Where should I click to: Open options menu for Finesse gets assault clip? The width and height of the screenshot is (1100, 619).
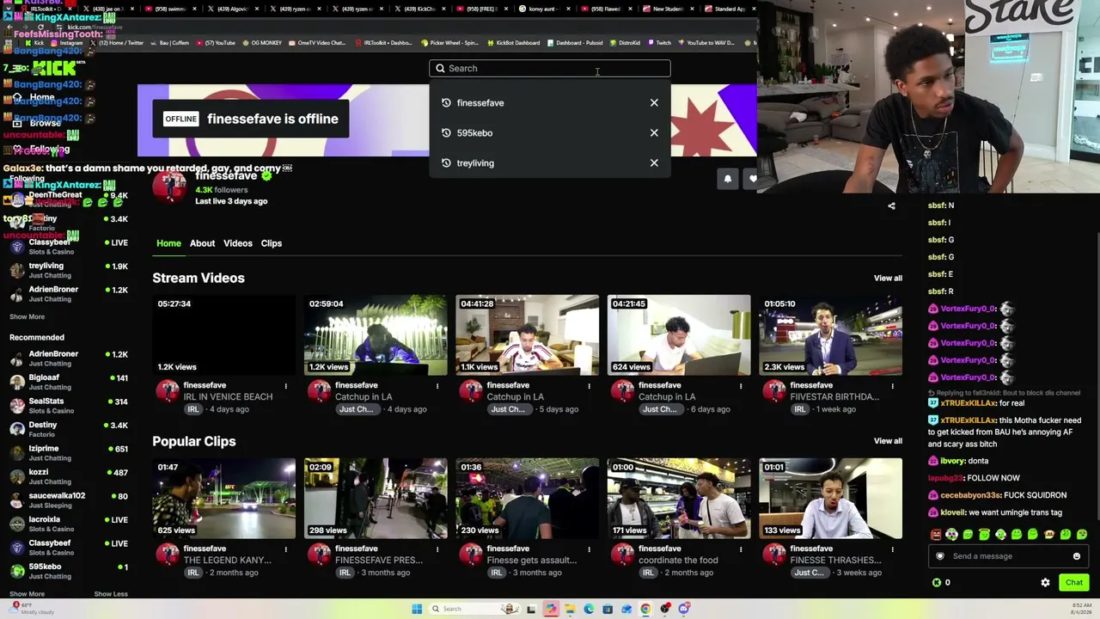[589, 549]
